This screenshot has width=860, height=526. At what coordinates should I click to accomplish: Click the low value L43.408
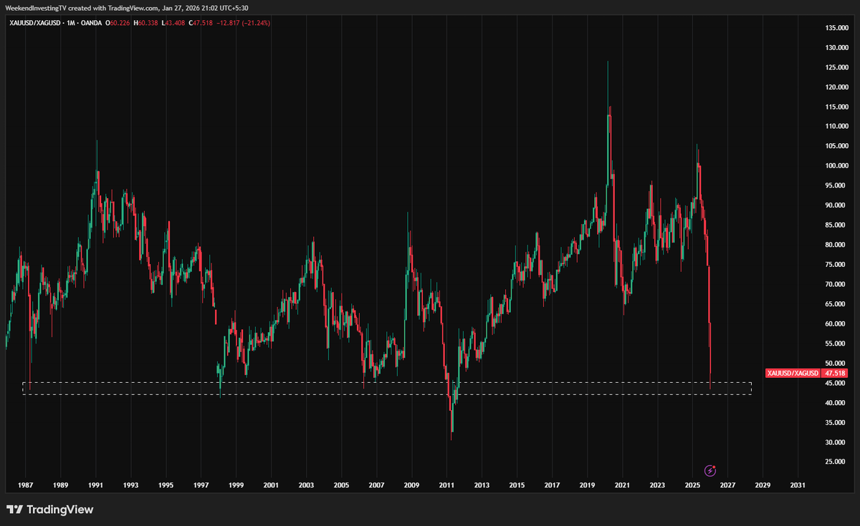173,23
